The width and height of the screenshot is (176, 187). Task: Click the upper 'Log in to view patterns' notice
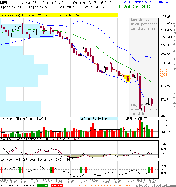tap(144, 24)
